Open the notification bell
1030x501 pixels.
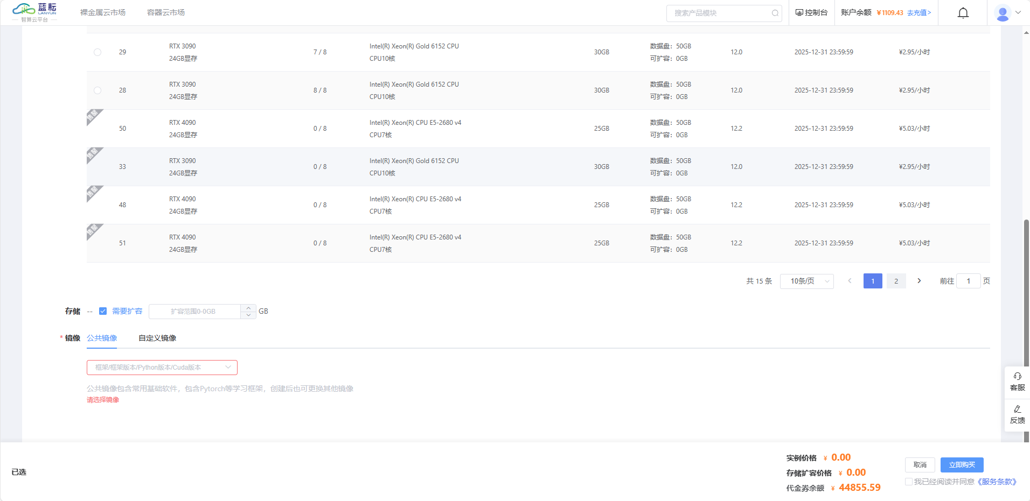(963, 13)
